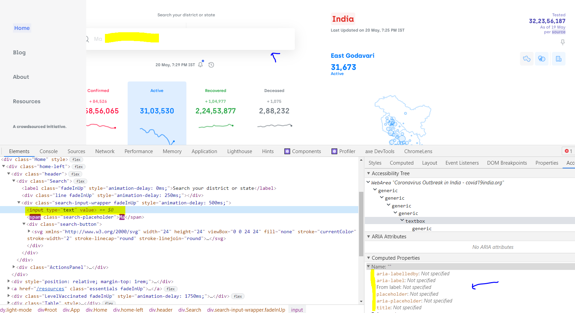Open the Performance tab

pos(139,151)
